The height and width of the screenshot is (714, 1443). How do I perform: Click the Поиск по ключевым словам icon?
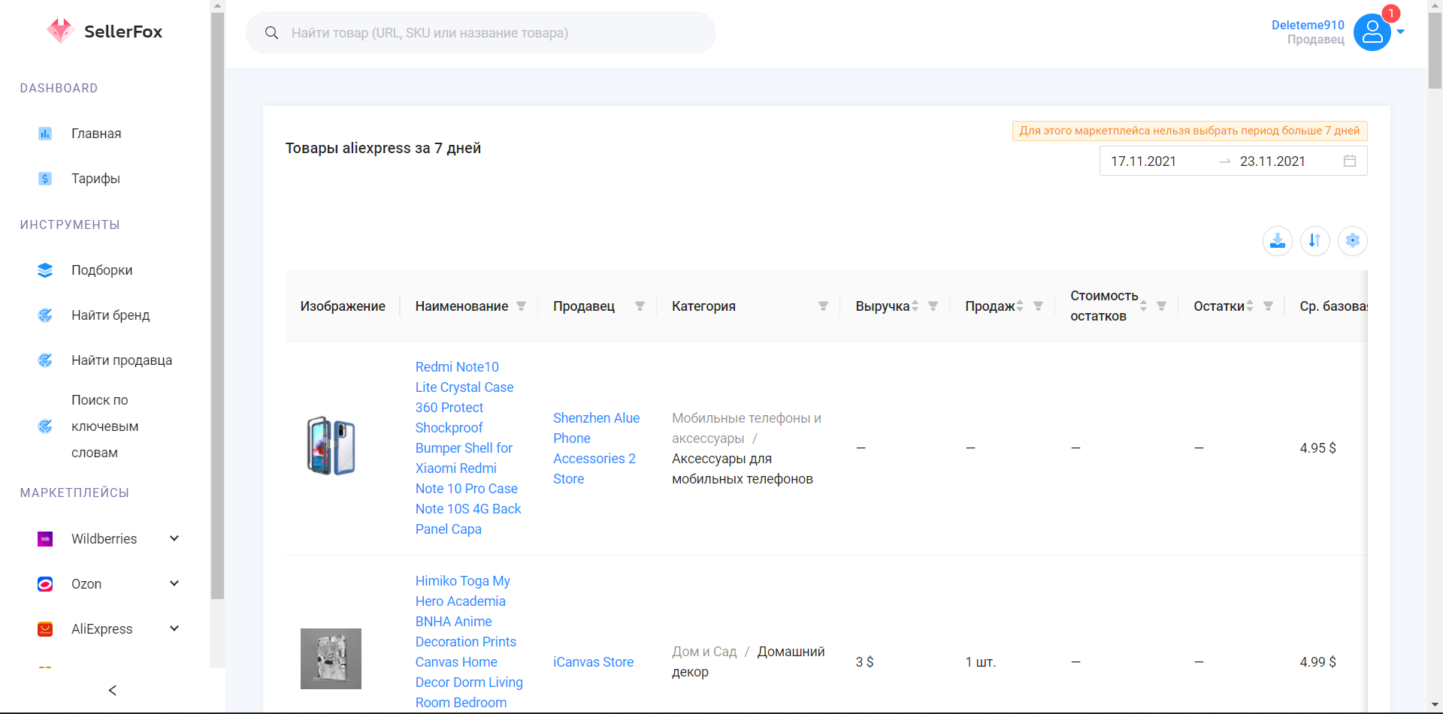point(45,426)
